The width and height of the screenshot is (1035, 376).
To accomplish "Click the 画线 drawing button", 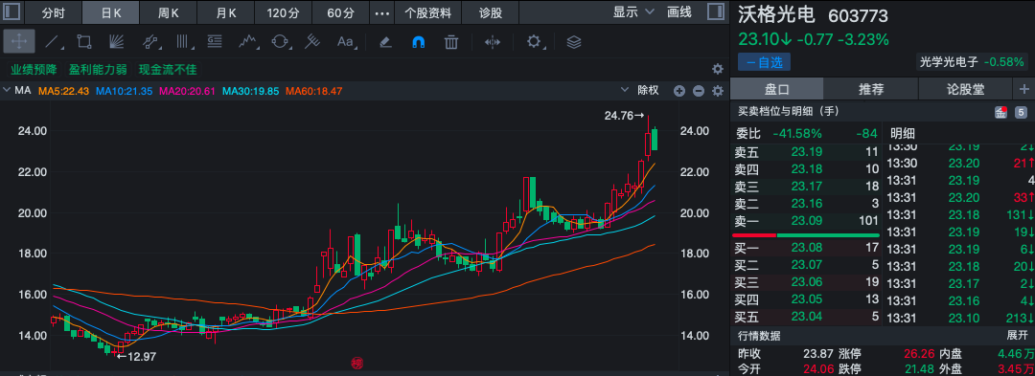I will coord(679,11).
